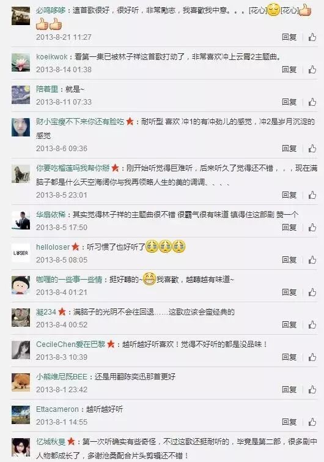Image resolution: width=324 pixels, height=462 pixels.
Task: Reply to Ettacameron's comment via 回复
Action: (x=289, y=422)
